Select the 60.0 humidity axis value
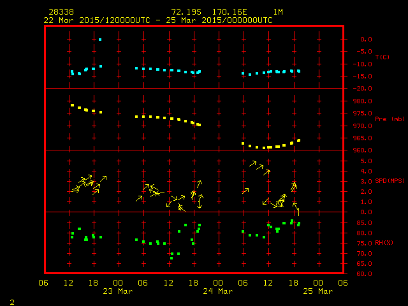The width and height of the screenshot is (408, 306). [x=364, y=273]
